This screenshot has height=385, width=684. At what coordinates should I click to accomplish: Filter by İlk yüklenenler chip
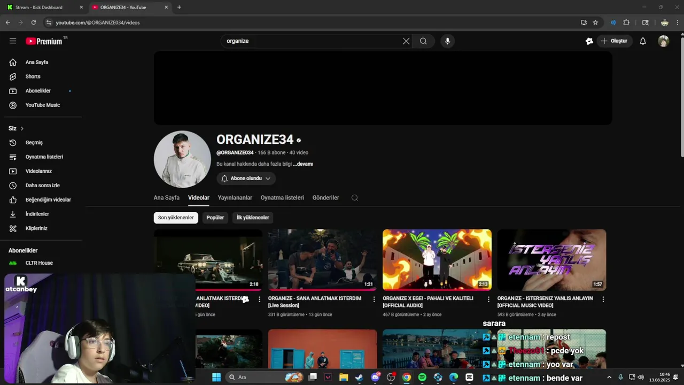coord(253,218)
